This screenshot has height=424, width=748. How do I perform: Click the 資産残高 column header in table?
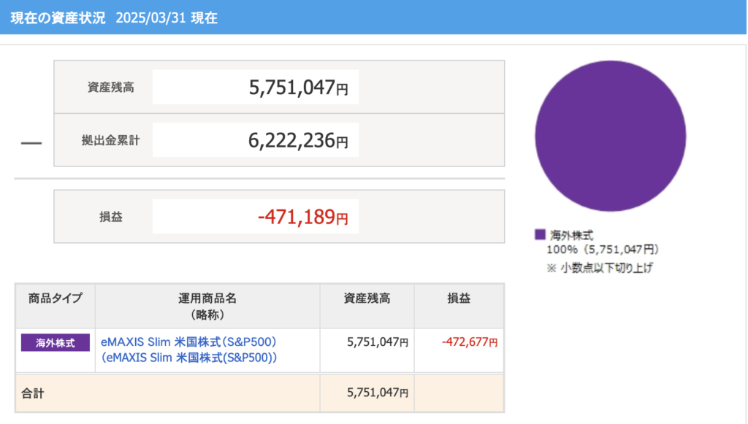pyautogui.click(x=367, y=298)
